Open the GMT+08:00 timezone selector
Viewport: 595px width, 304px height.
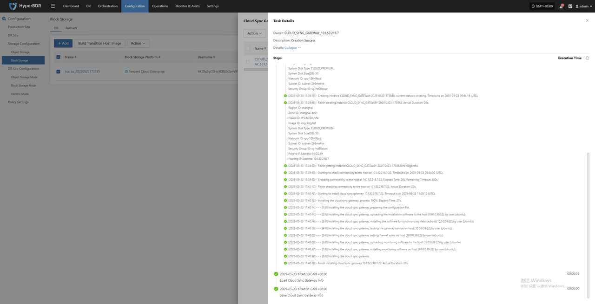coord(542,6)
